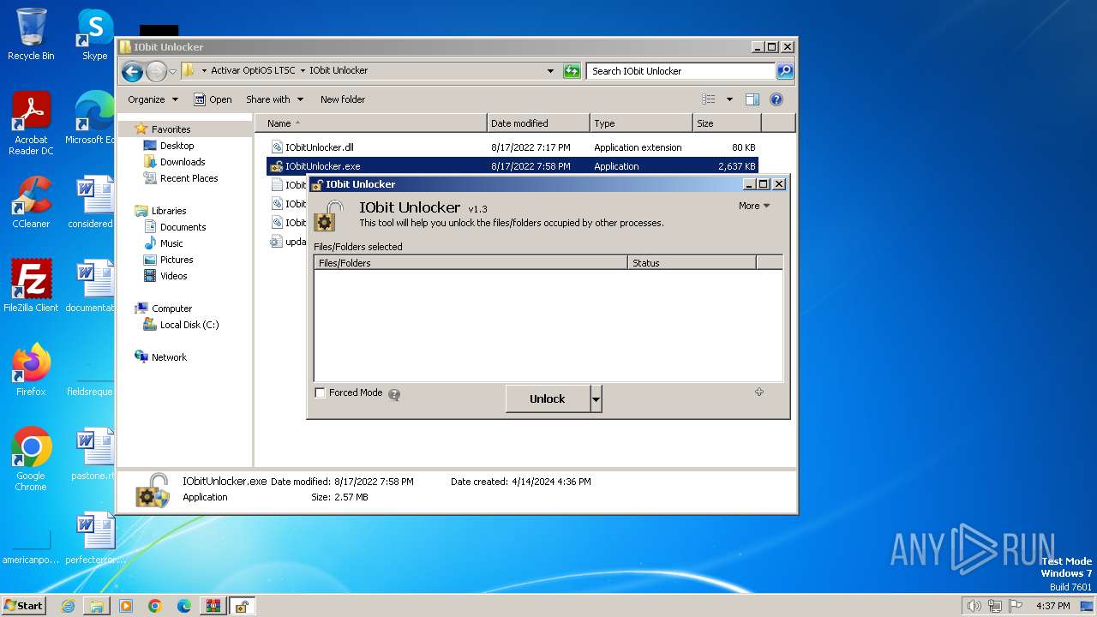Image resolution: width=1097 pixels, height=617 pixels.
Task: Select Downloads under Favorites
Action: click(x=183, y=162)
